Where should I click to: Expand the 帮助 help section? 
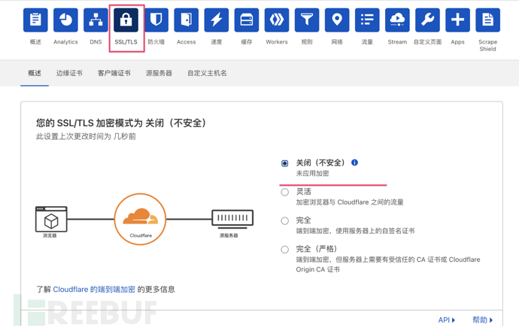click(x=483, y=320)
